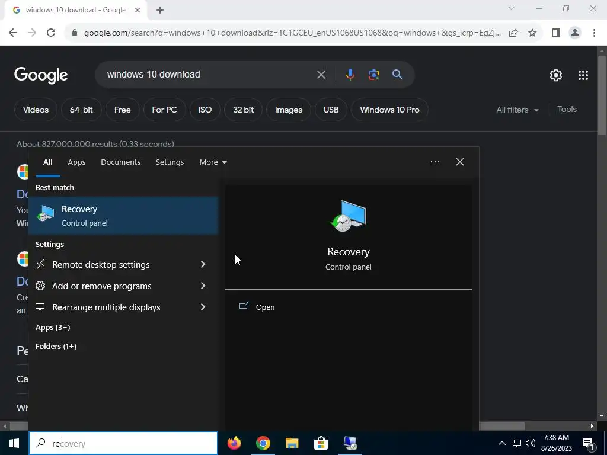Open File Explorer from the taskbar
Screen dimensions: 607x455
(x=292, y=443)
